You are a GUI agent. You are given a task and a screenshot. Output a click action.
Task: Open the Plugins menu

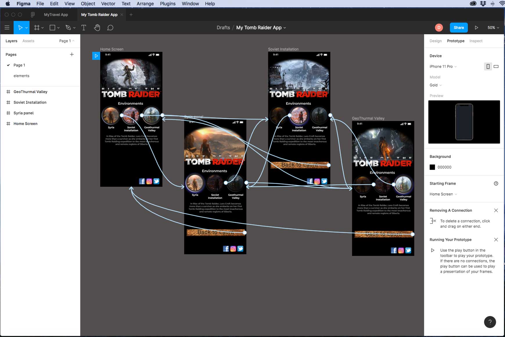[x=168, y=3]
